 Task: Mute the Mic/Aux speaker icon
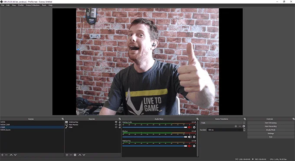click(190, 137)
